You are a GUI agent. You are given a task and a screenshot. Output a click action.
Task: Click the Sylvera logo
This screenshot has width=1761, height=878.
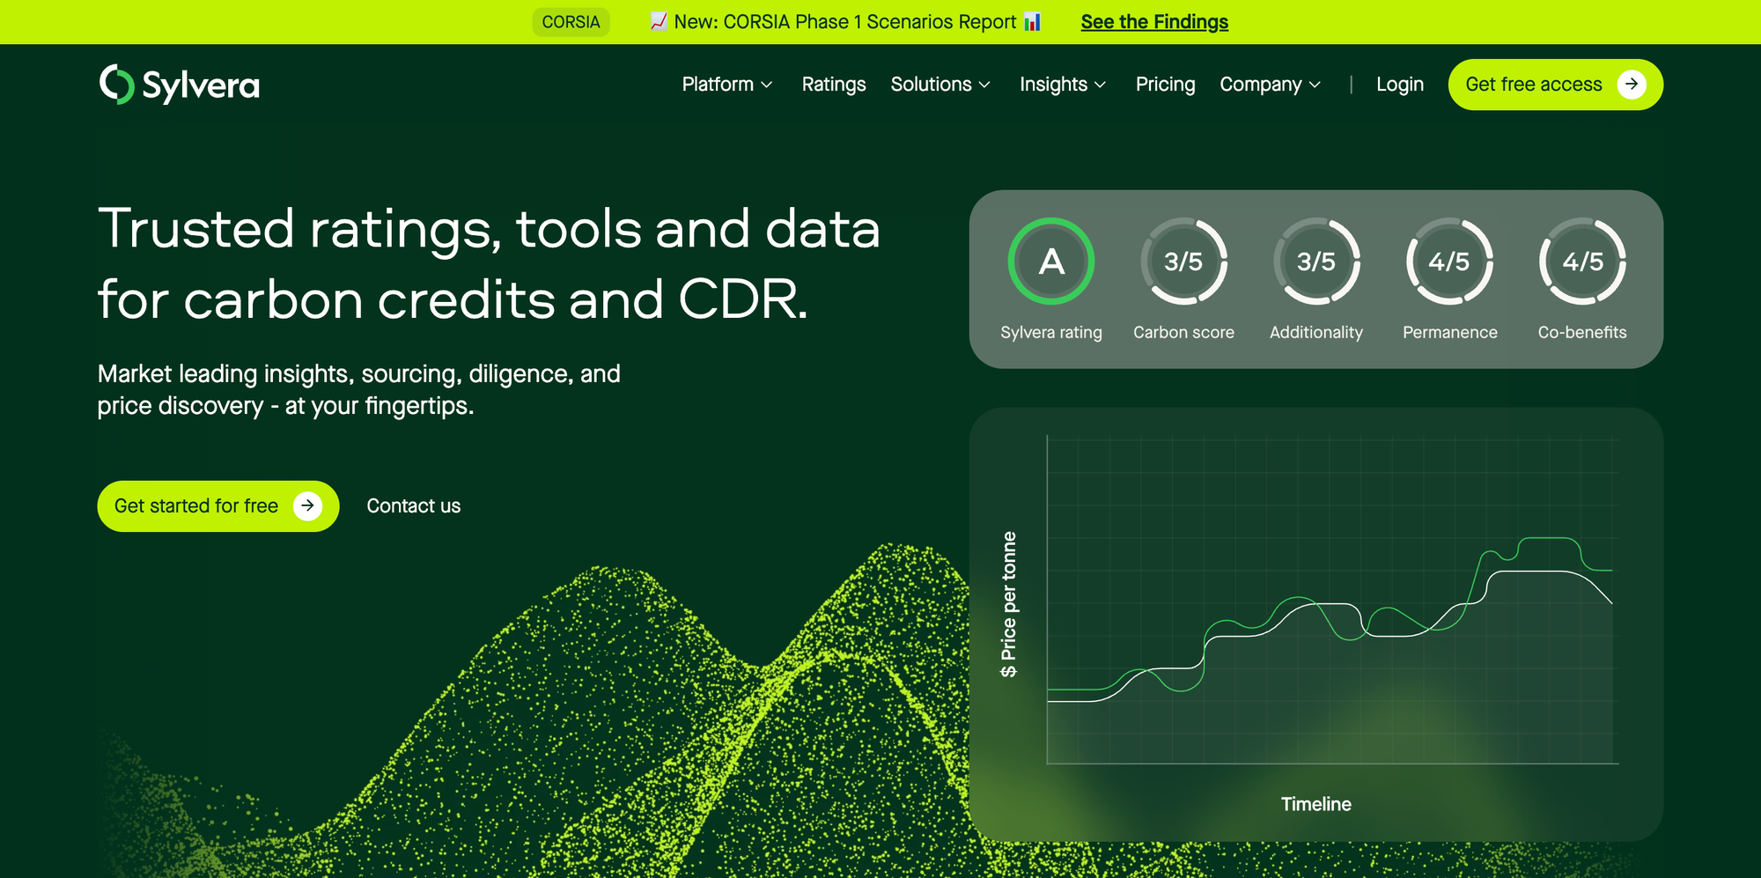[180, 85]
